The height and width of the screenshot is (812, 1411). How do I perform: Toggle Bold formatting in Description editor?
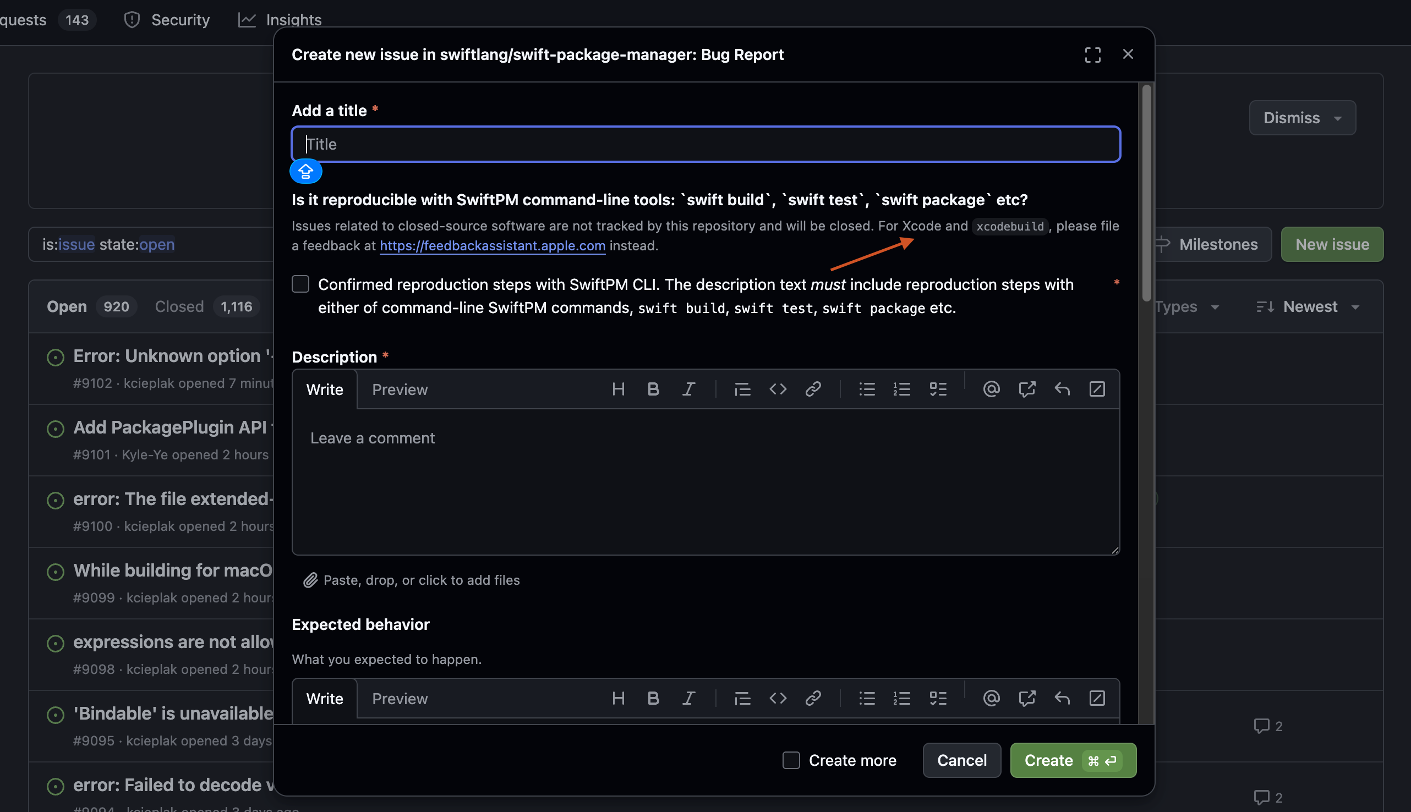pos(653,389)
